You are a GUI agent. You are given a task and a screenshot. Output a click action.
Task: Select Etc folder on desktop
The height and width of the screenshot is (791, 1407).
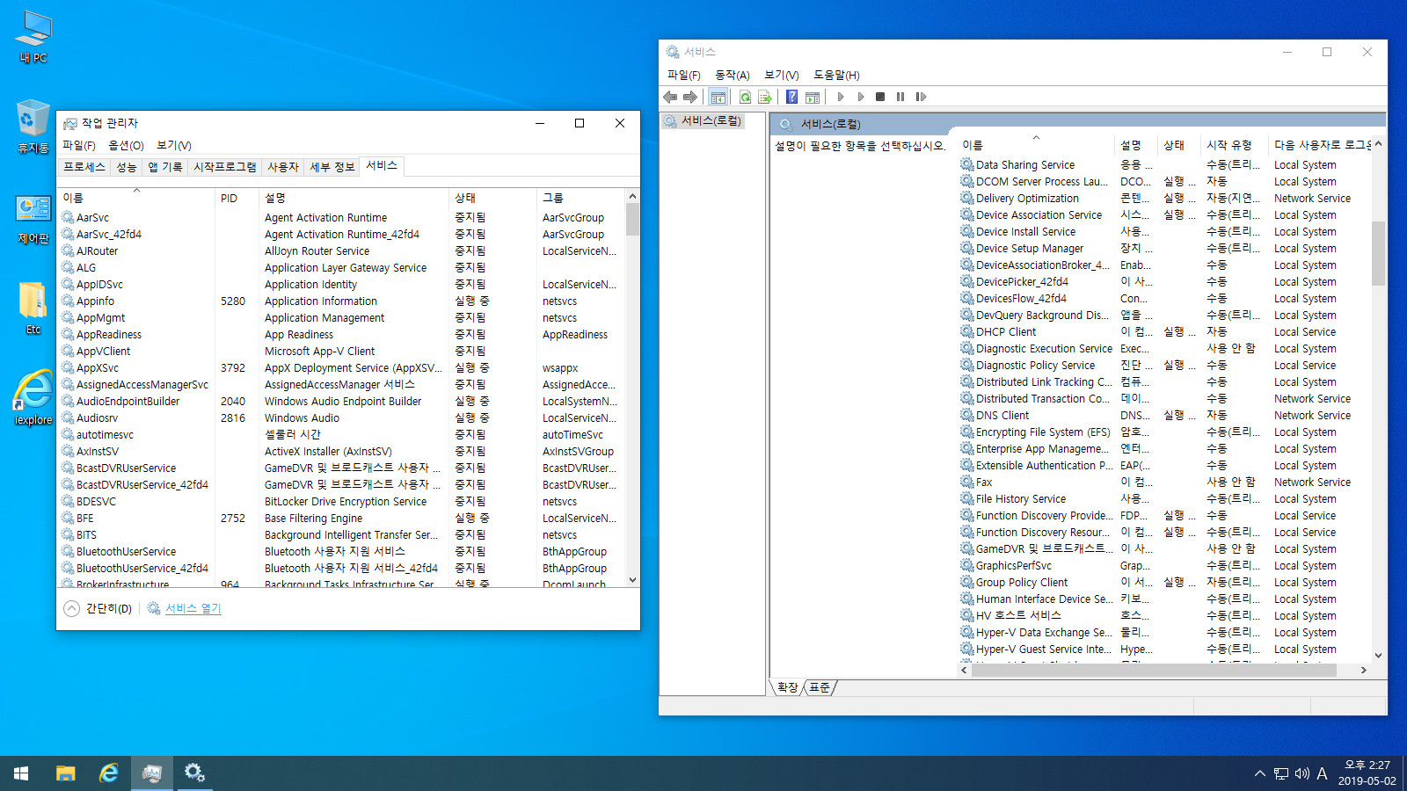[33, 309]
